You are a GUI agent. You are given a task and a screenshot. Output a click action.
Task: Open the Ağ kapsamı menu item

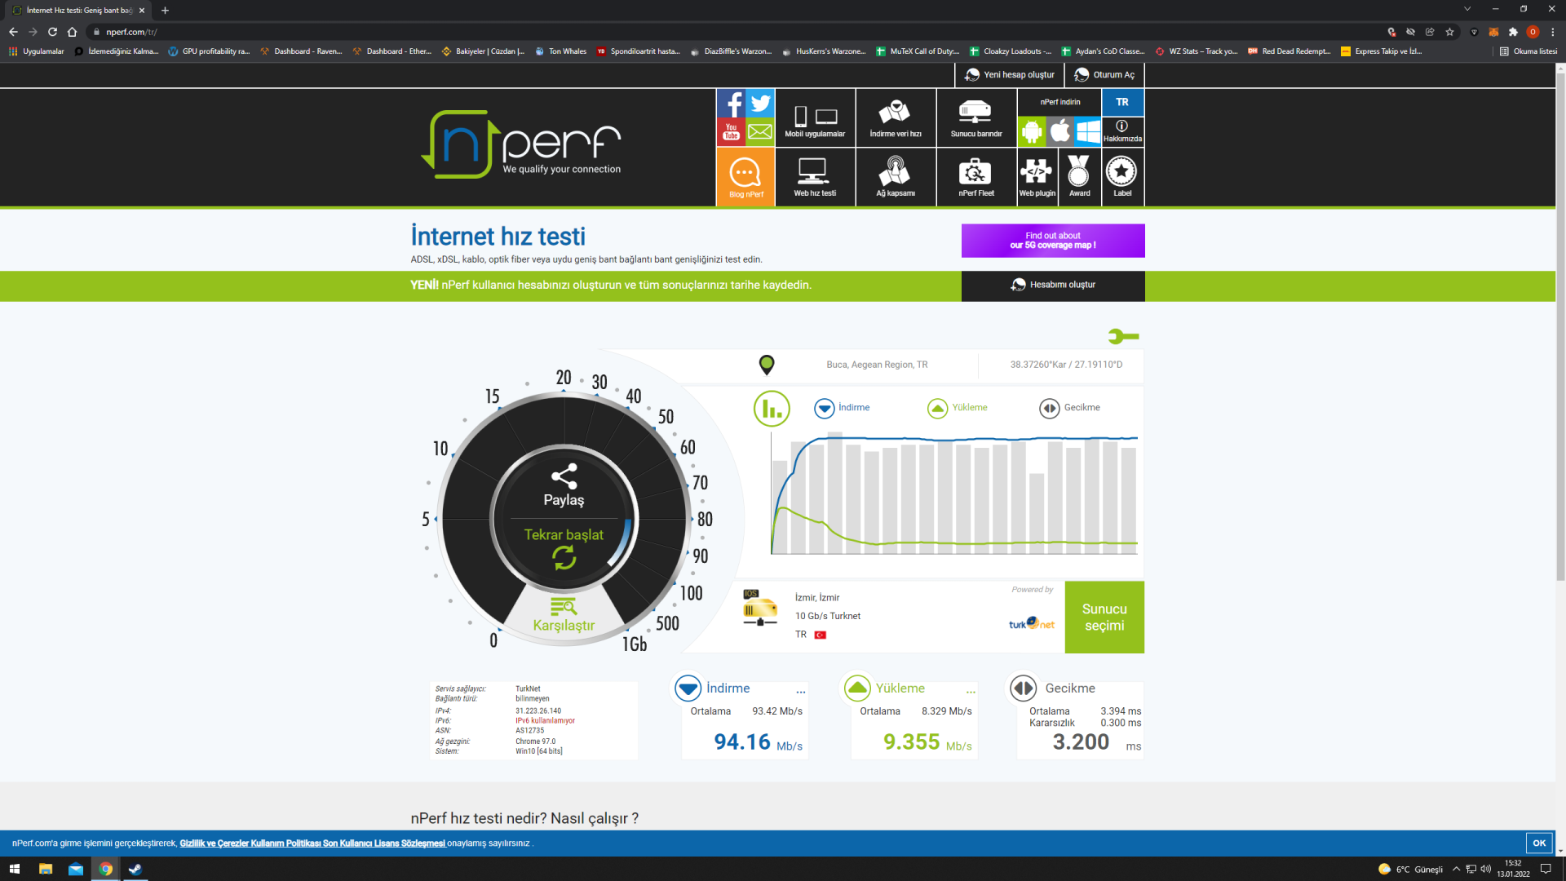point(895,177)
